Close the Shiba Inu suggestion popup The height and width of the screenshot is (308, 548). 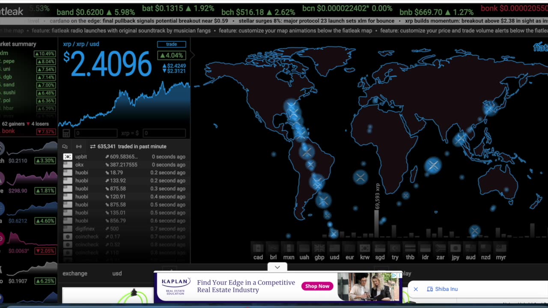(415, 289)
